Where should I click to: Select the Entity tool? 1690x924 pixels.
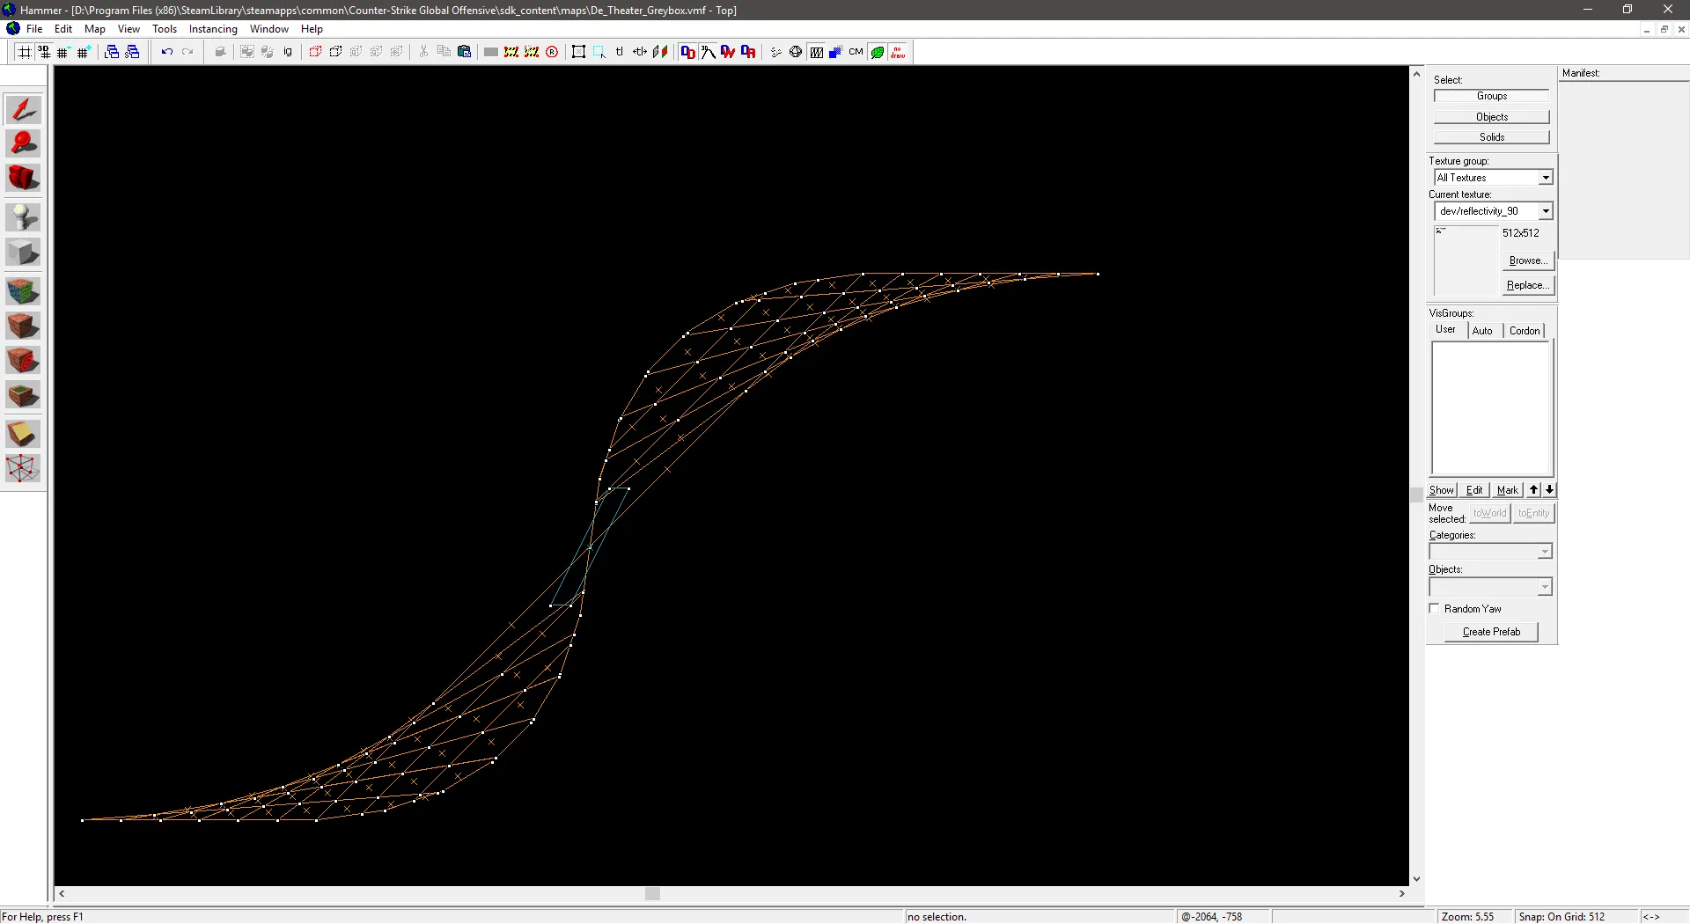tap(24, 217)
